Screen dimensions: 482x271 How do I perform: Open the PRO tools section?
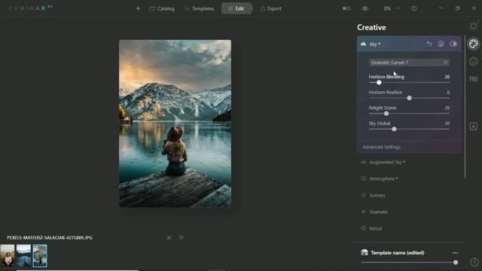(474, 79)
